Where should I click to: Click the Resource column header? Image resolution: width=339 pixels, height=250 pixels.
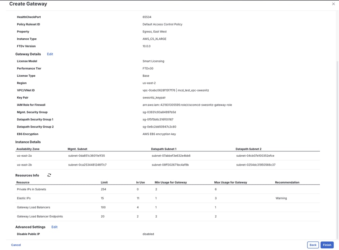click(x=23, y=182)
